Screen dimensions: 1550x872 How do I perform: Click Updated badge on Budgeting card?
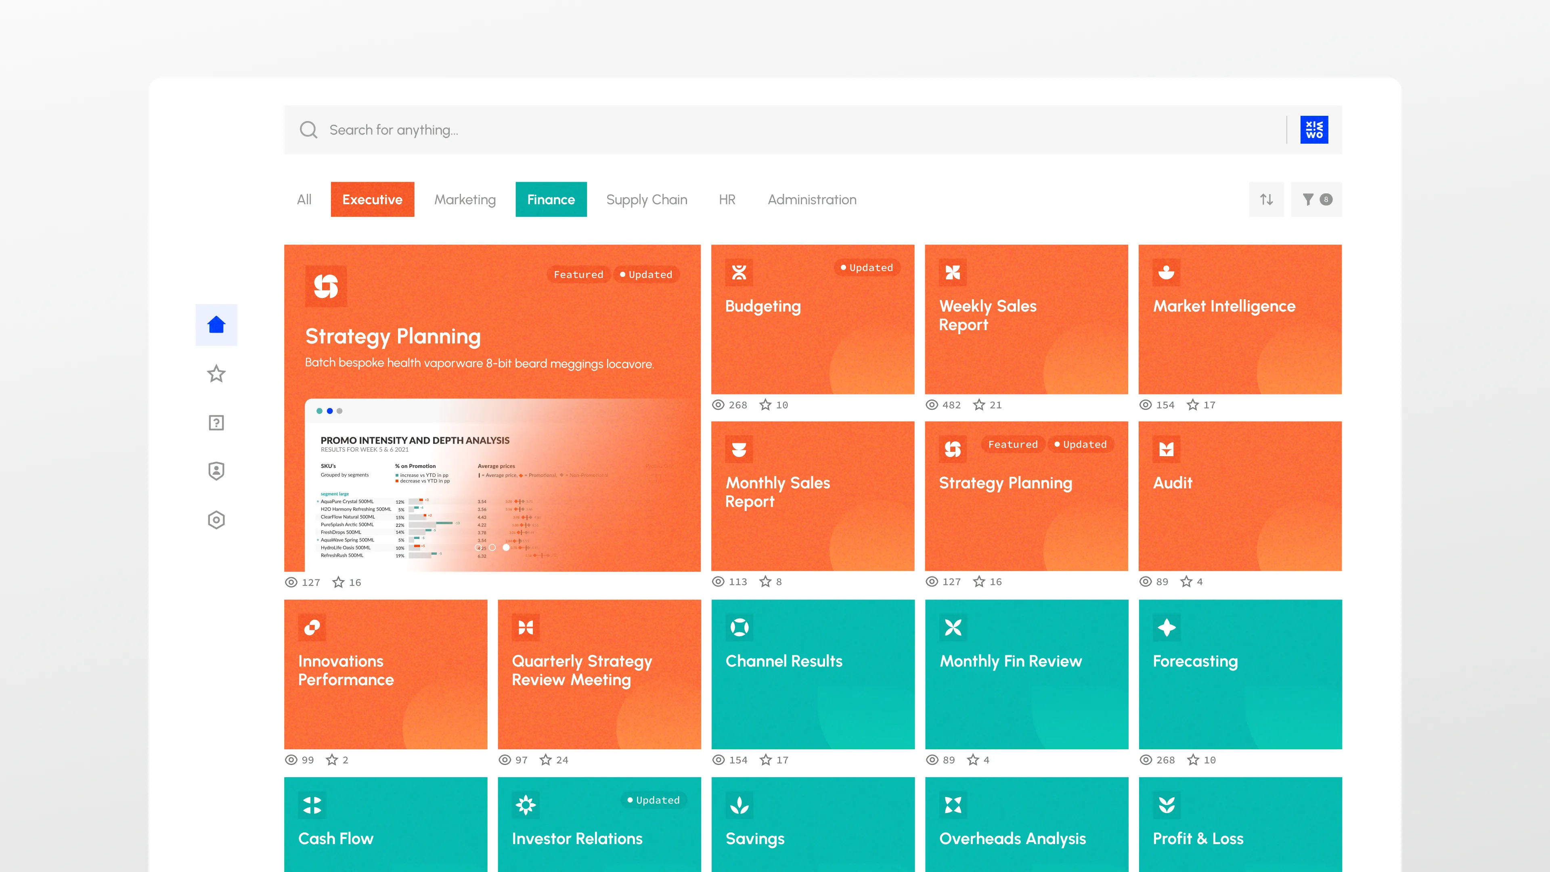[x=867, y=268]
